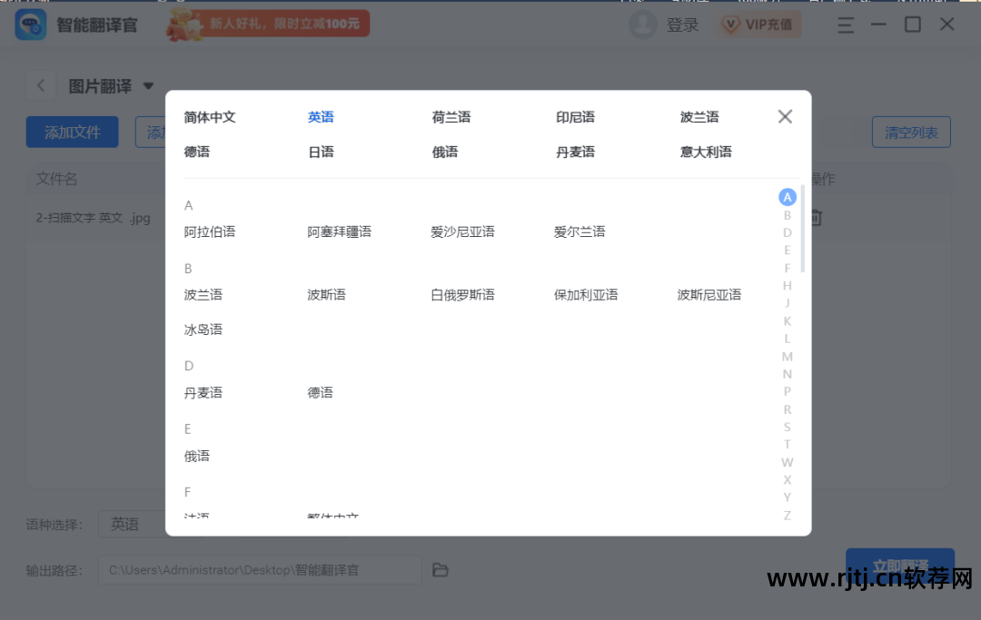Screen dimensions: 981x620
Task: Select 俄语 in the common languages section
Action: point(445,152)
